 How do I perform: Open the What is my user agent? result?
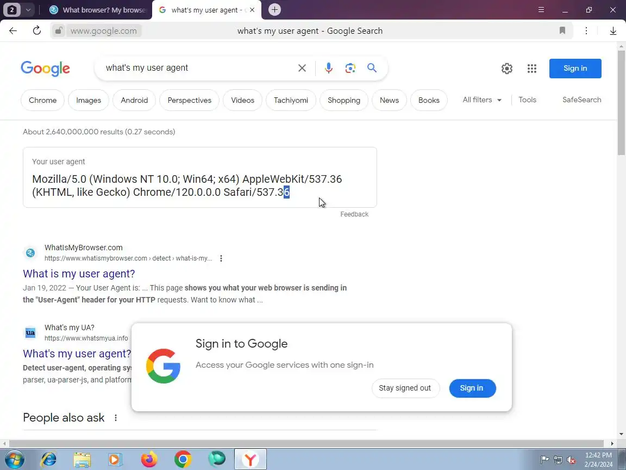(79, 274)
